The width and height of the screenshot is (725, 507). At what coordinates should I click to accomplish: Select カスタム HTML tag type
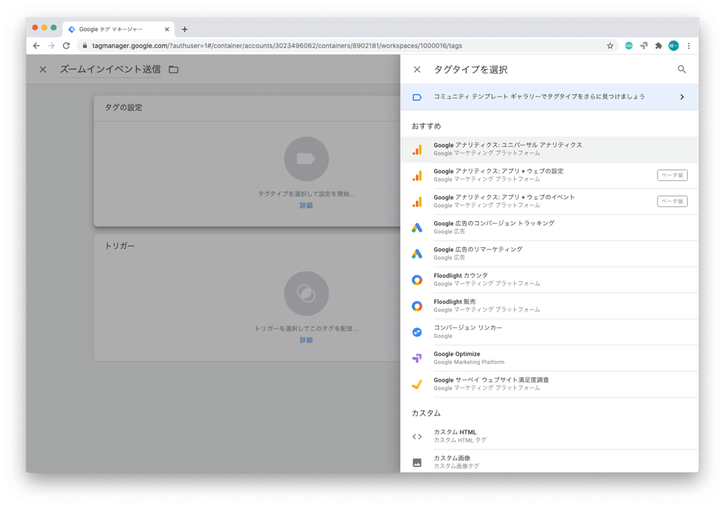click(549, 436)
